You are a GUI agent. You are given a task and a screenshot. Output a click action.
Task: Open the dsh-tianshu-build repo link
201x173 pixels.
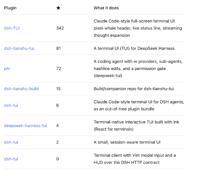coord(21,89)
